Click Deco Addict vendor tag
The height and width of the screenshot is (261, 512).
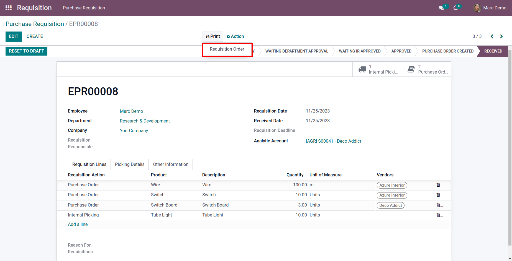click(x=391, y=205)
